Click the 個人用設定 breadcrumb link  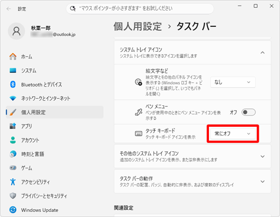(138, 26)
